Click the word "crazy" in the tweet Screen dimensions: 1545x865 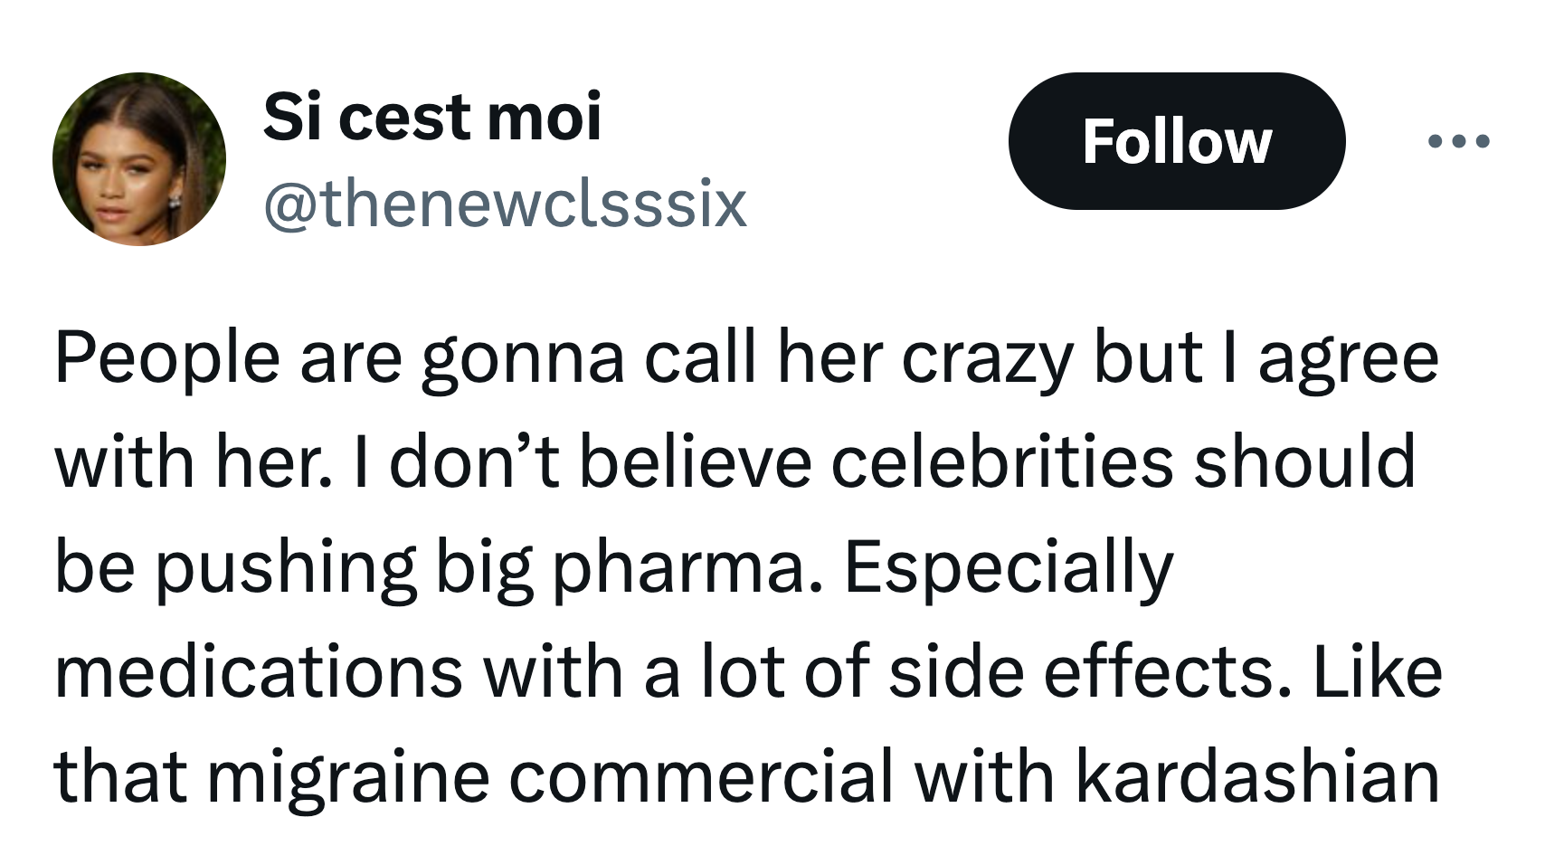987,357
